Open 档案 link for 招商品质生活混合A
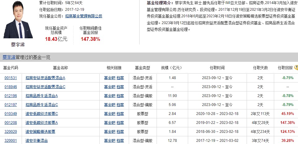Viewport: 298px width, 144px height. pyautogui.click(x=120, y=96)
